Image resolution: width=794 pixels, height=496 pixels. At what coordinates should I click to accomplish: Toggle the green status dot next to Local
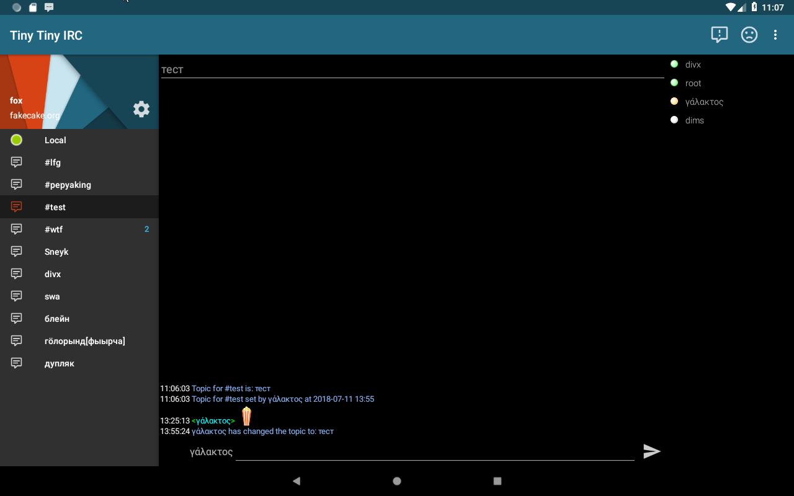pyautogui.click(x=16, y=139)
